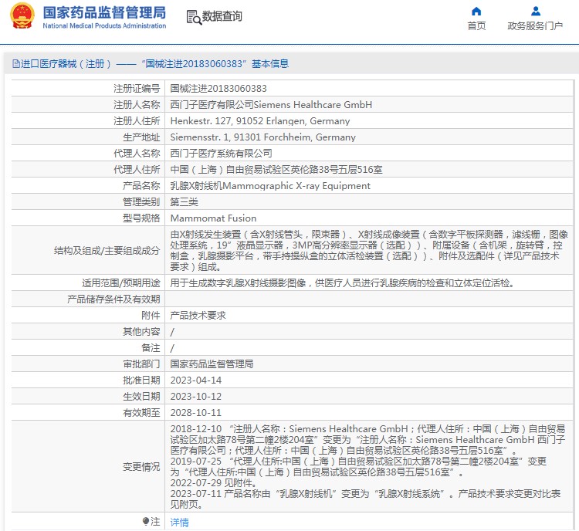Click the 批准日期 row label
579x531 pixels.
point(141,380)
